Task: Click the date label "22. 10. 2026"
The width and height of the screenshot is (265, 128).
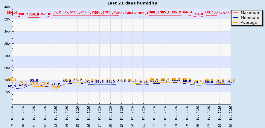Action: [154, 116]
